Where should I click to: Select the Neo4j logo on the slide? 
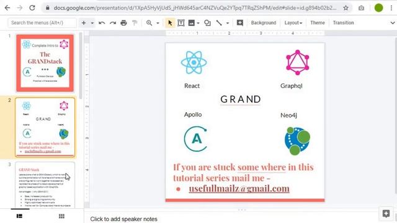(297, 141)
